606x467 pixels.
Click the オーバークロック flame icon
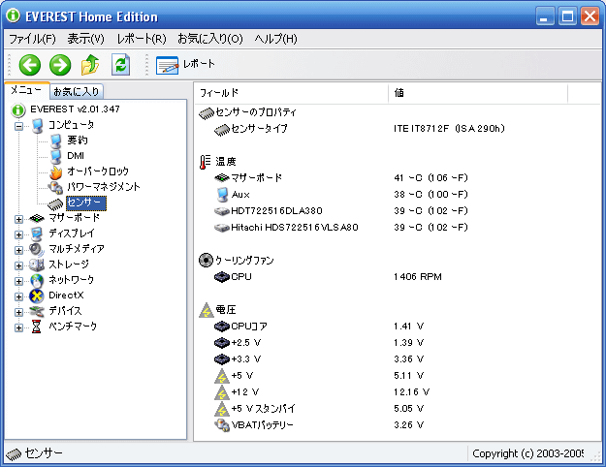56,172
